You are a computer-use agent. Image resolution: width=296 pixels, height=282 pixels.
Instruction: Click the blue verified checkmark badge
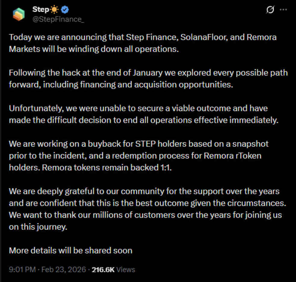(x=65, y=10)
